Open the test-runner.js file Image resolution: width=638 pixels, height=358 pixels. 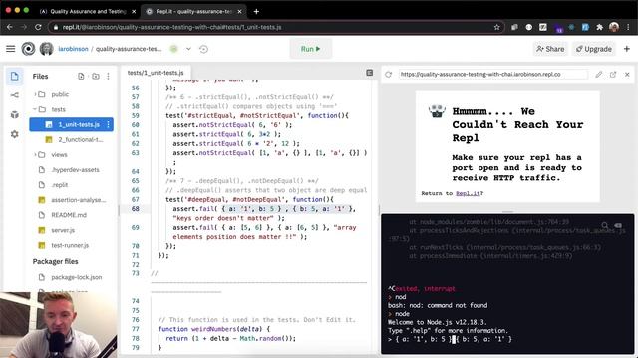pos(71,245)
